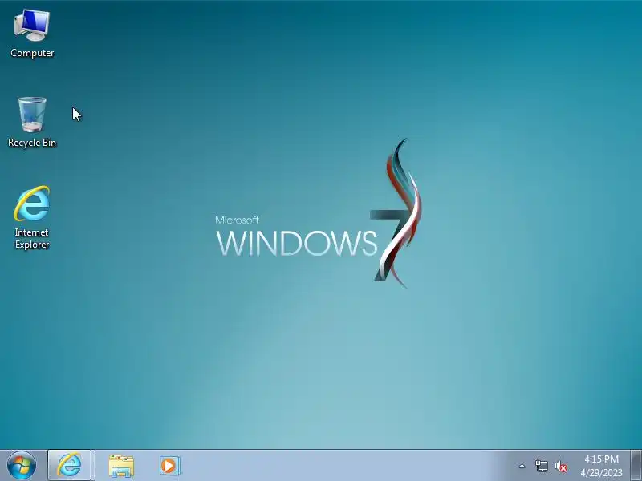Click the 4/29/2023 date in the taskbar

(601, 473)
